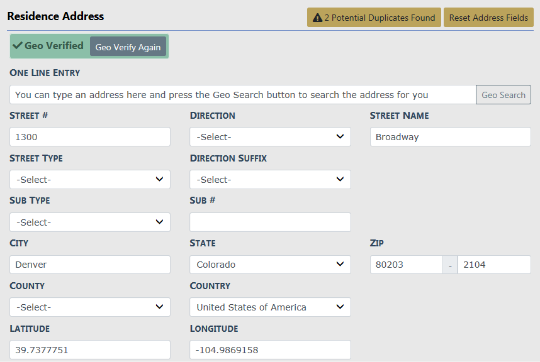Click the Street Name field with Broadway
This screenshot has height=362, width=540.
point(450,137)
